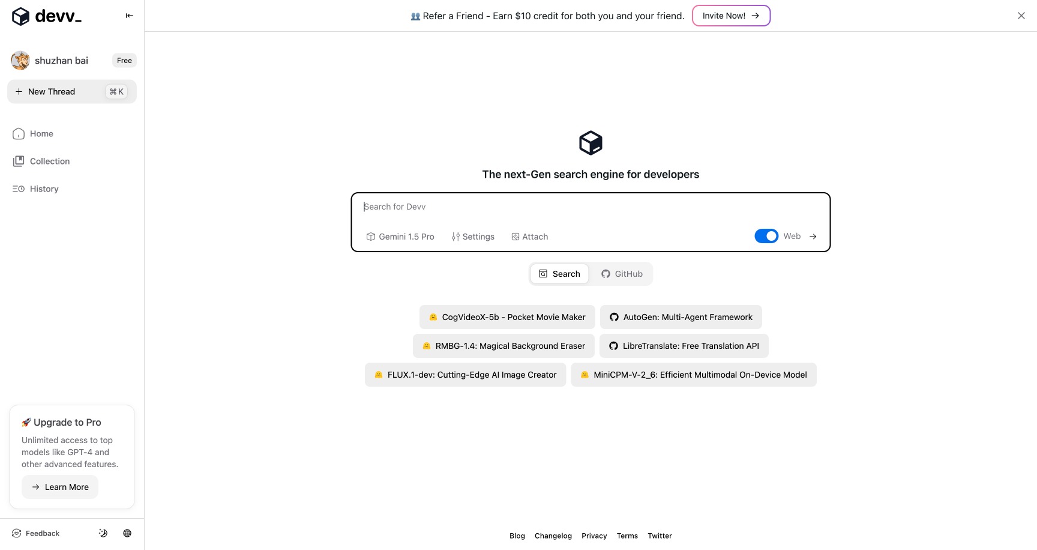Collapse the left sidebar
Viewport: 1037px width, 550px height.
[x=129, y=16]
